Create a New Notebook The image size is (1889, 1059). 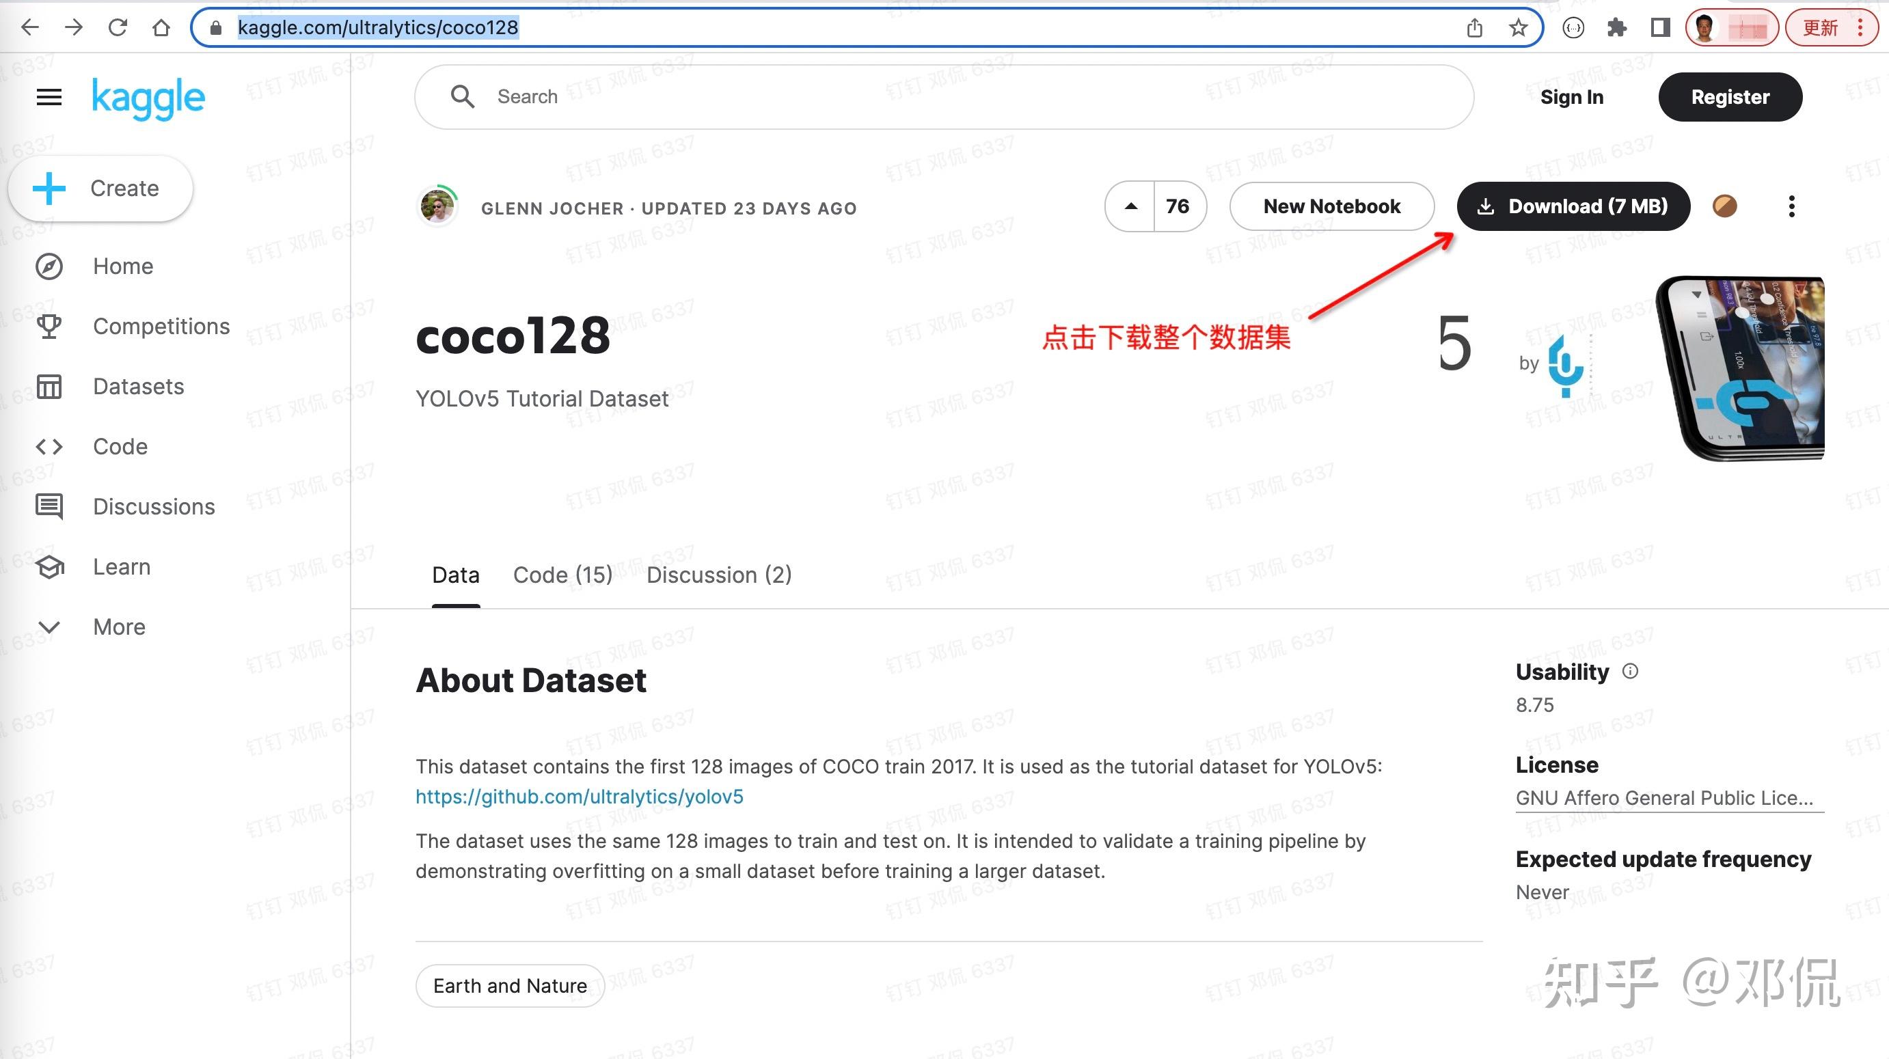pos(1332,206)
